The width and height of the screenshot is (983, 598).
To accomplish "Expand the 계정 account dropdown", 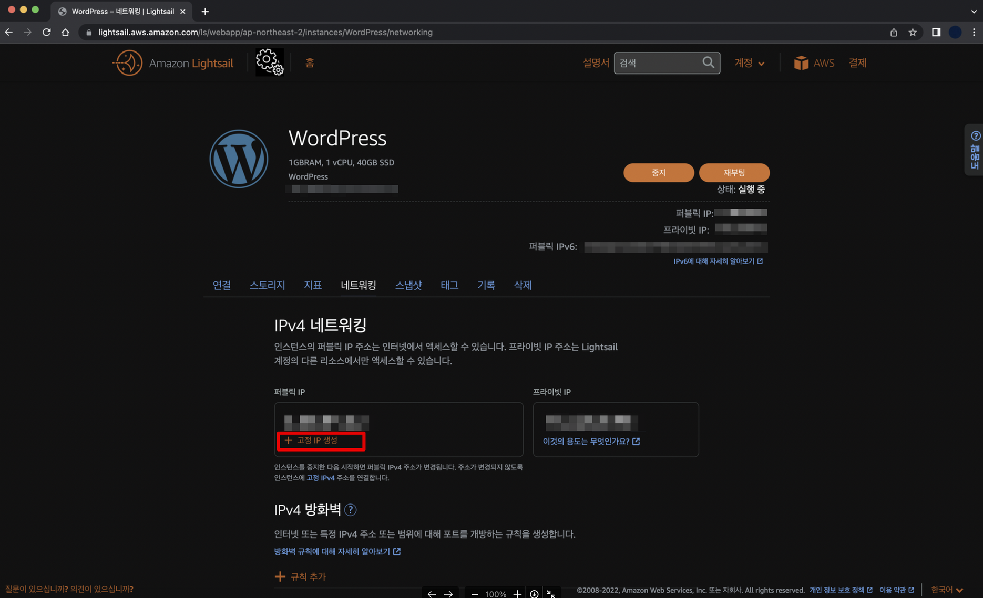I will pos(750,63).
